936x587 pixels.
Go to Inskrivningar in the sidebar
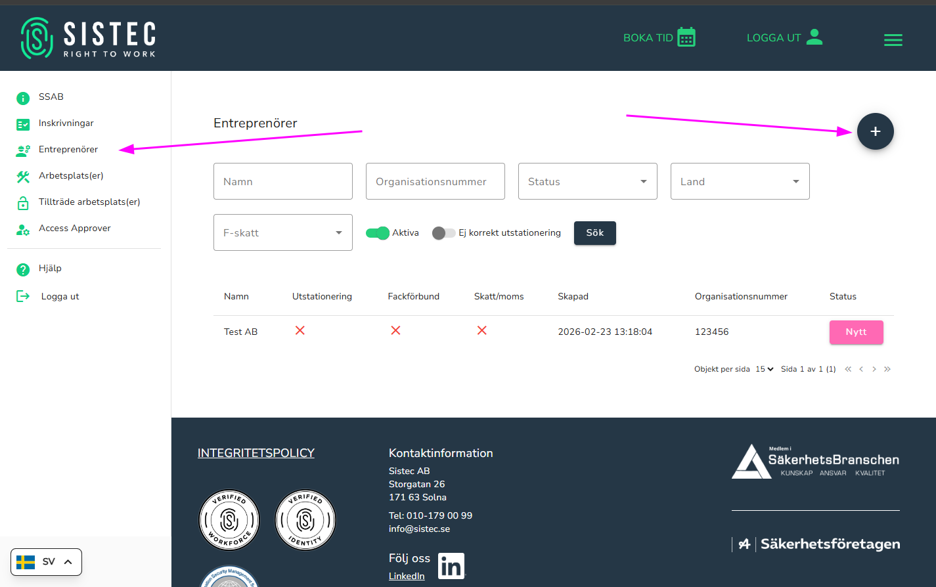tap(66, 123)
